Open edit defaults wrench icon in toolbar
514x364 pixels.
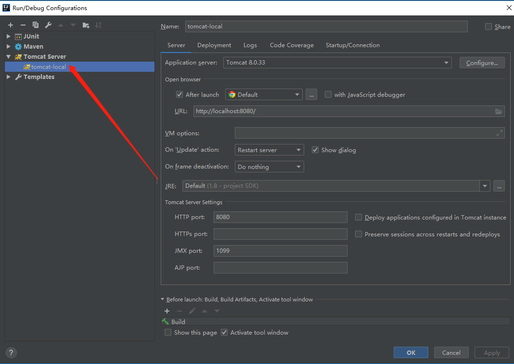(x=48, y=25)
